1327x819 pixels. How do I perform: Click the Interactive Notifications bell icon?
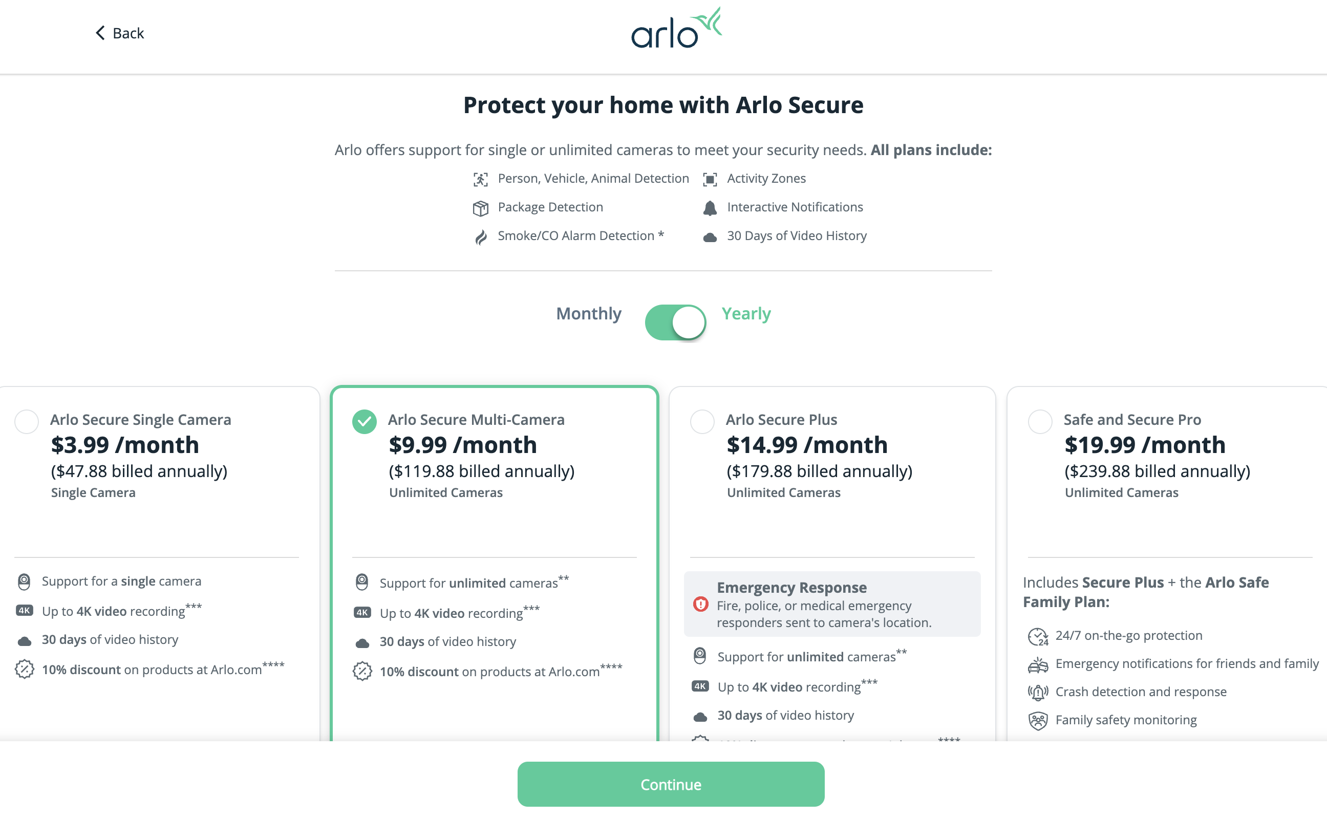pos(710,208)
